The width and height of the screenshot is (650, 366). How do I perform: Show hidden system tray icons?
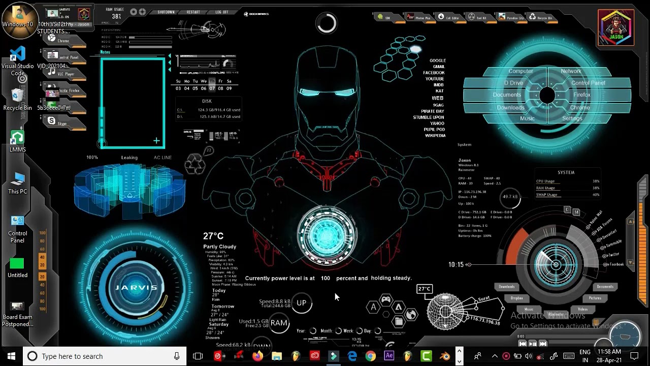495,356
